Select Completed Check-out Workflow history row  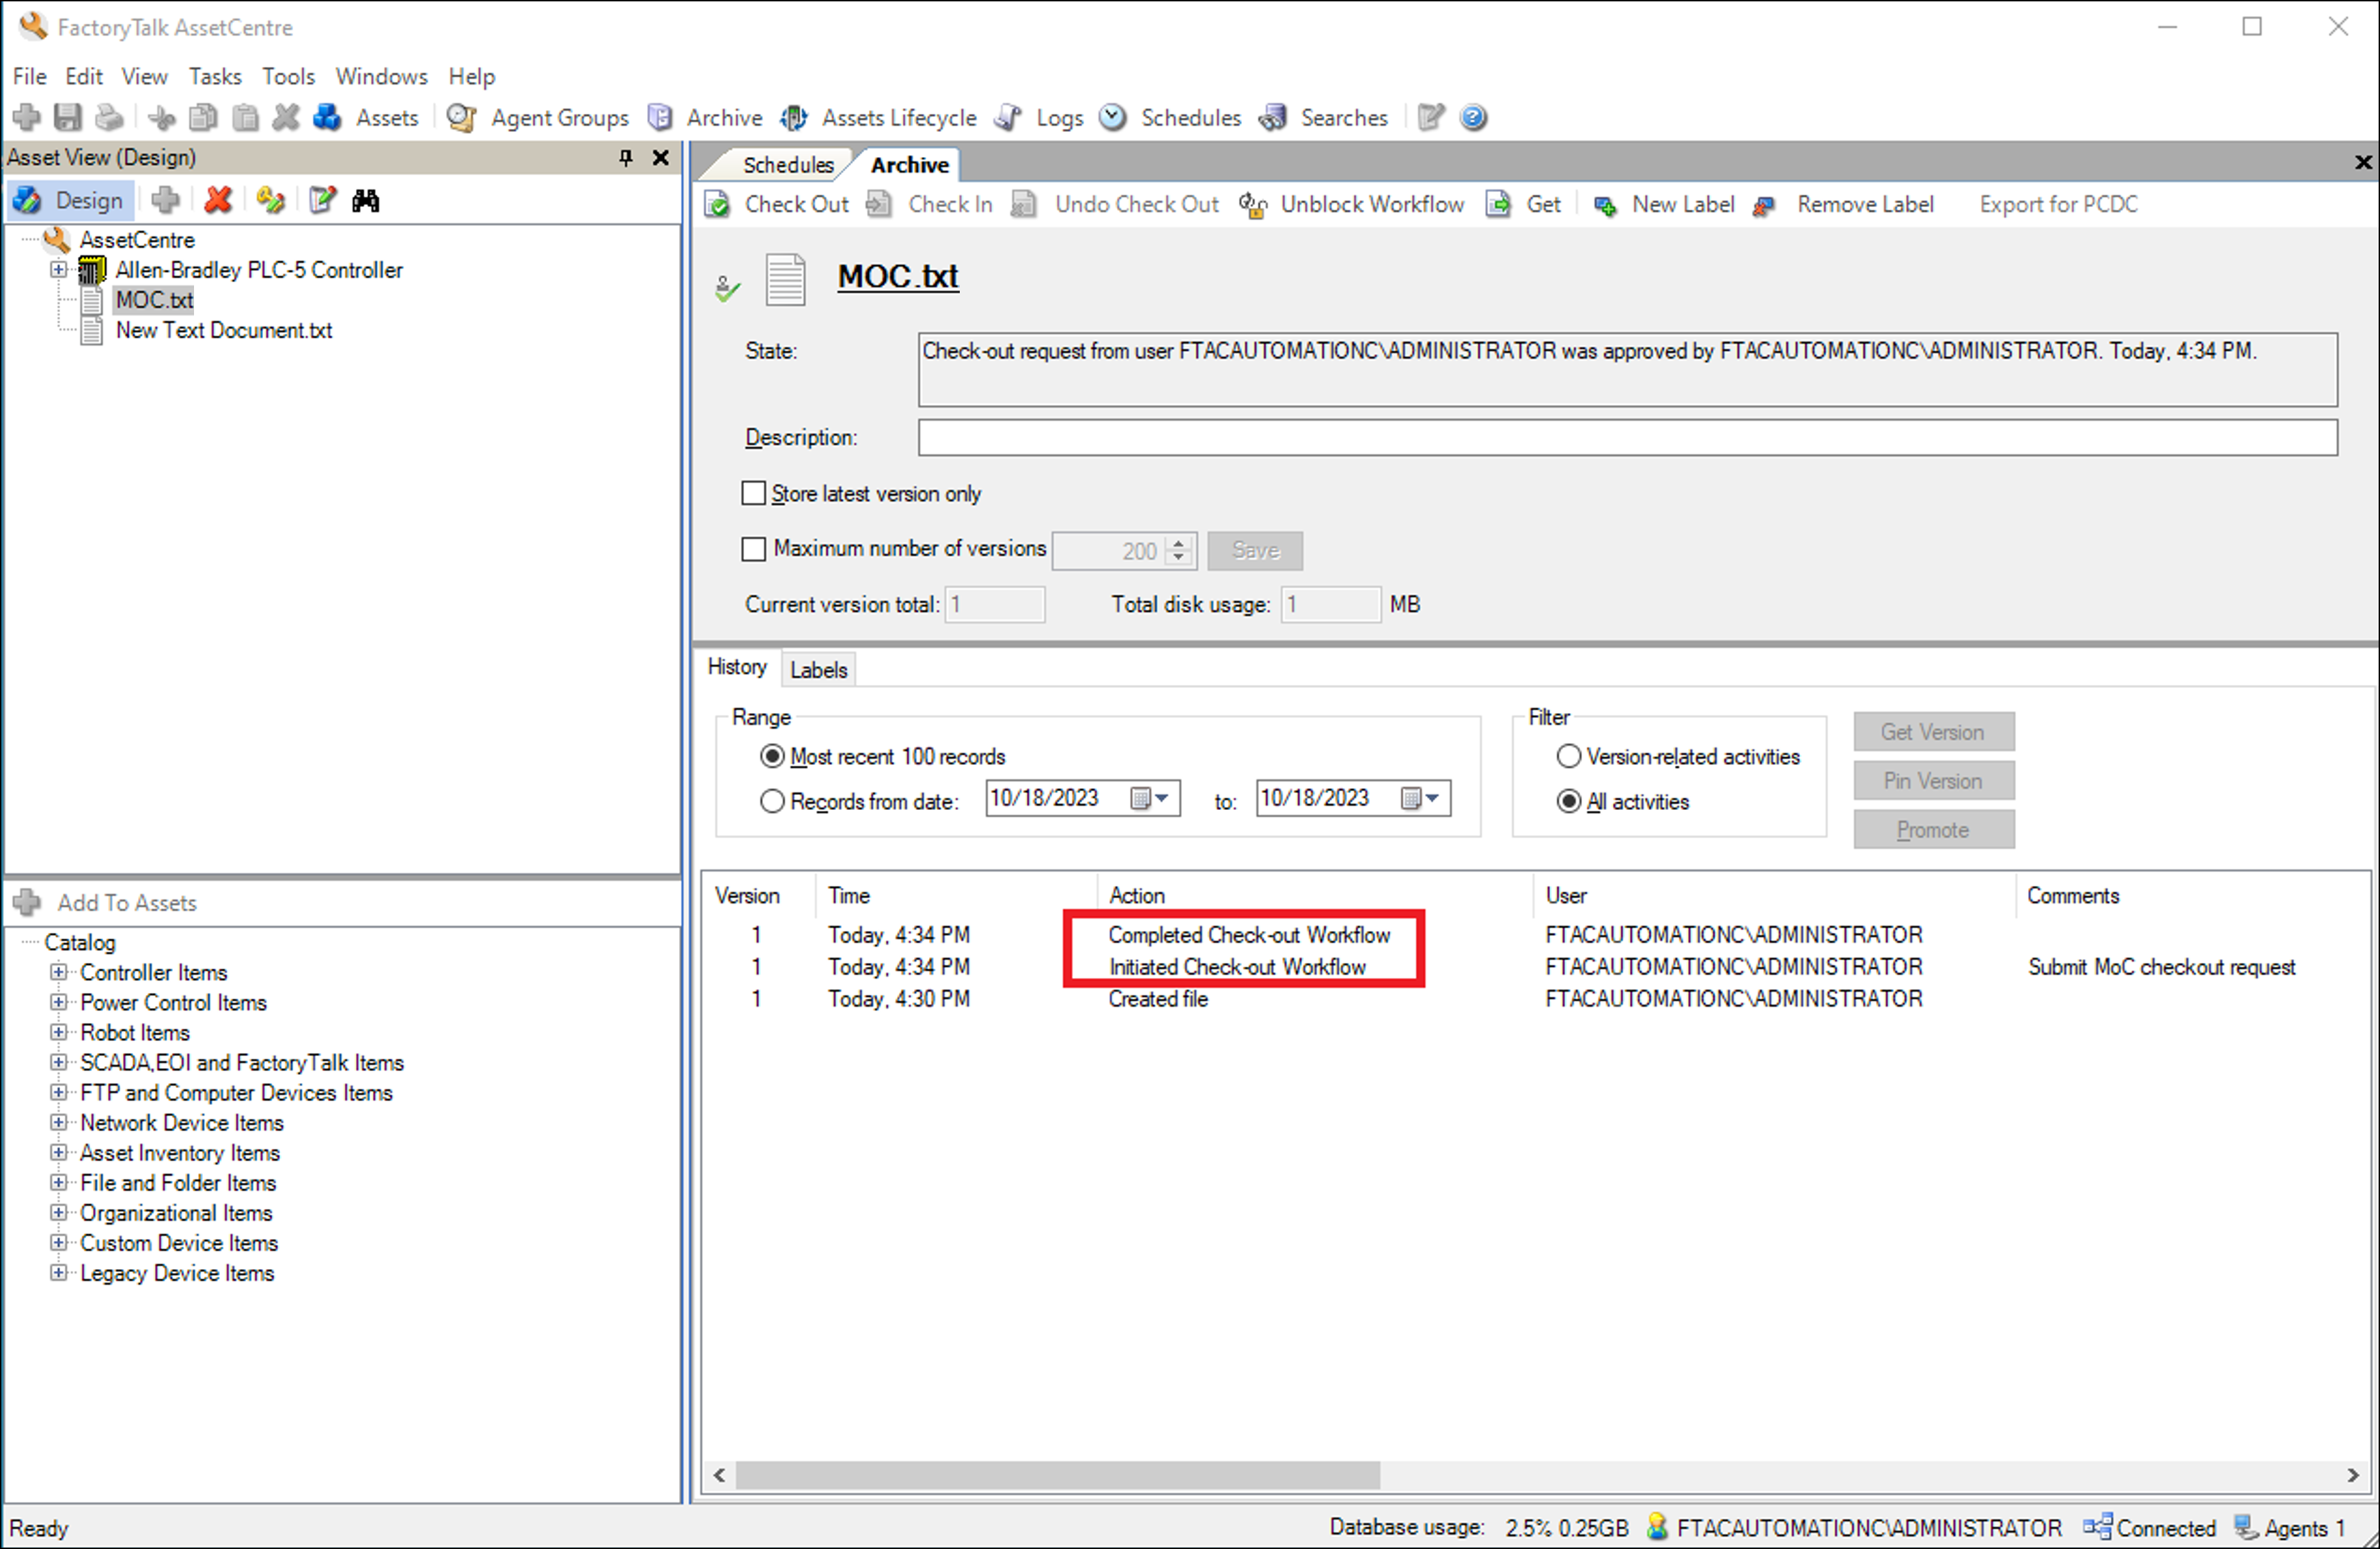1536,935
